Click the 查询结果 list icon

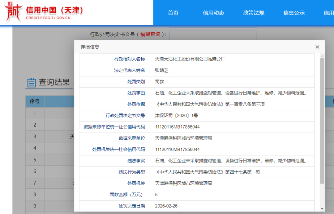coord(31,83)
